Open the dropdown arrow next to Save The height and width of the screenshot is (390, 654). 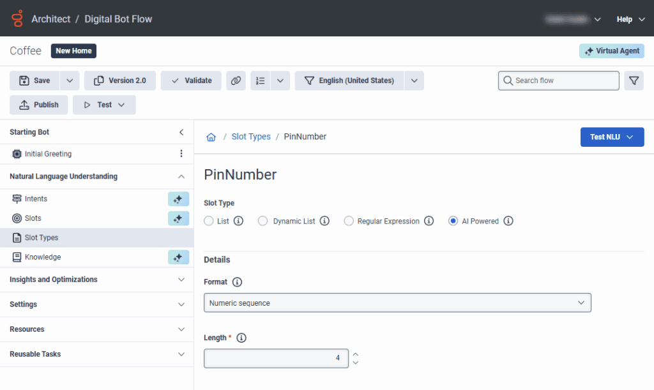[70, 80]
